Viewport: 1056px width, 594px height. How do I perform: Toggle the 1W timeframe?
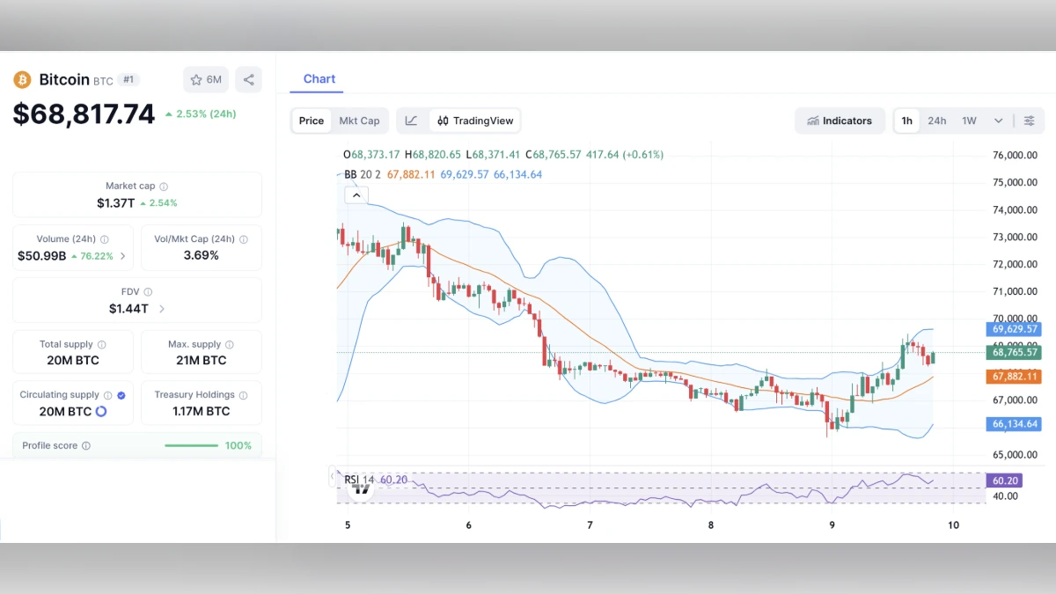(967, 121)
